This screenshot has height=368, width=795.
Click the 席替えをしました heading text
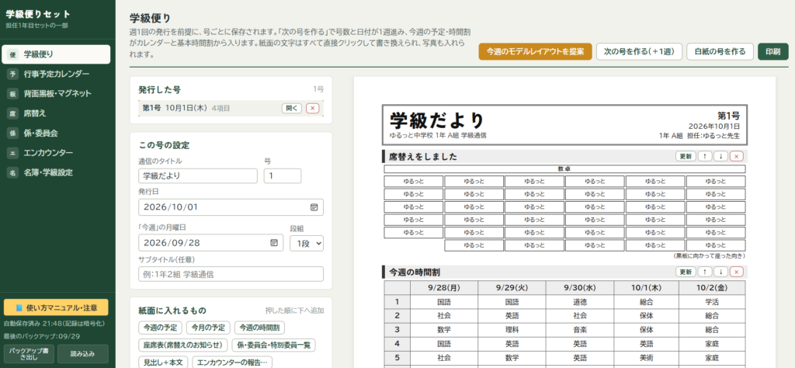[x=423, y=157]
